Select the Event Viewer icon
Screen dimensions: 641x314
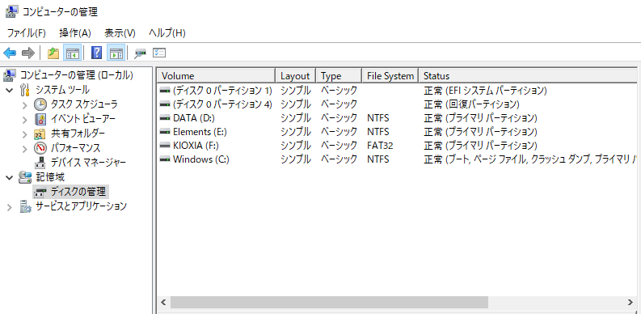[x=40, y=119]
